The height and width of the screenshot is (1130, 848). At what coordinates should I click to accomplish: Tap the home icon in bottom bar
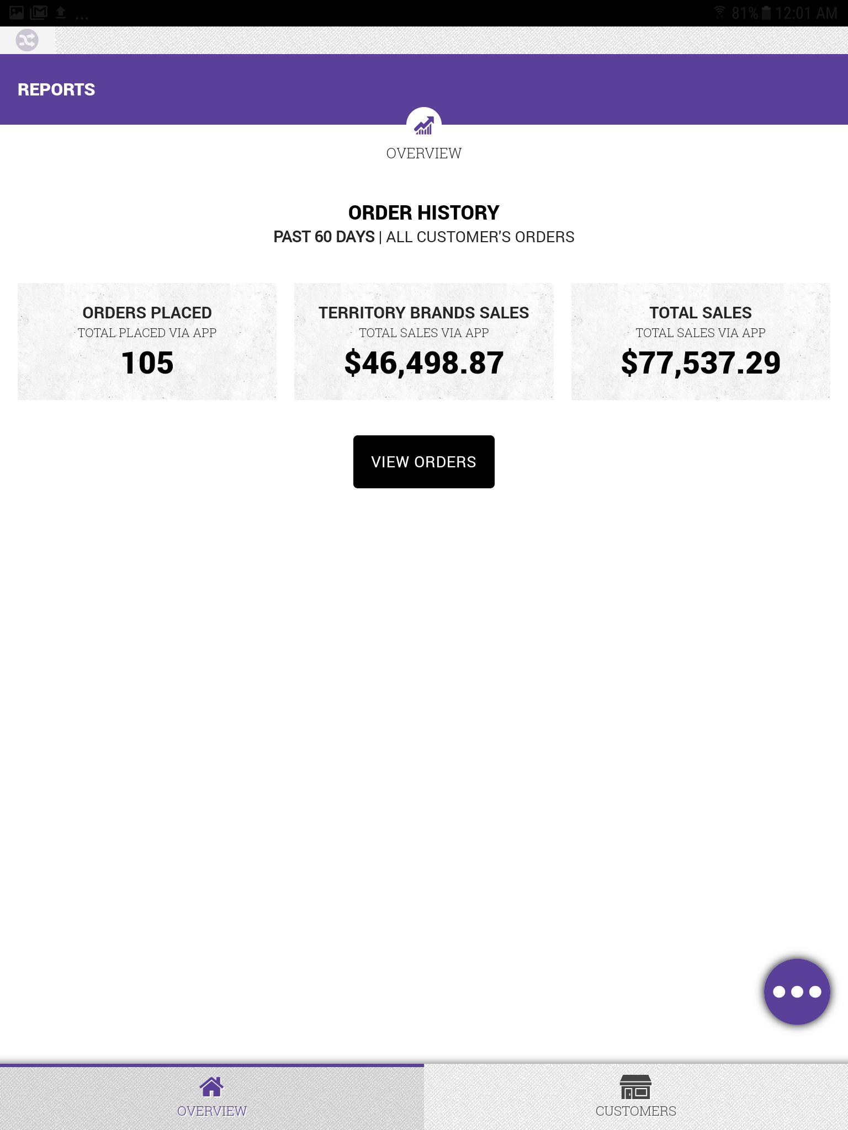[211, 1087]
